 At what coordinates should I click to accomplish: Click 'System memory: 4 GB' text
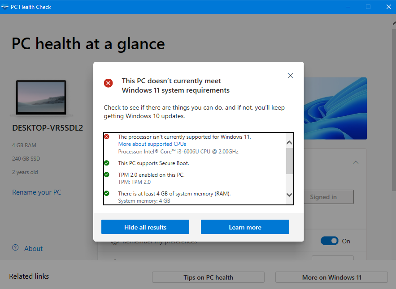click(144, 201)
